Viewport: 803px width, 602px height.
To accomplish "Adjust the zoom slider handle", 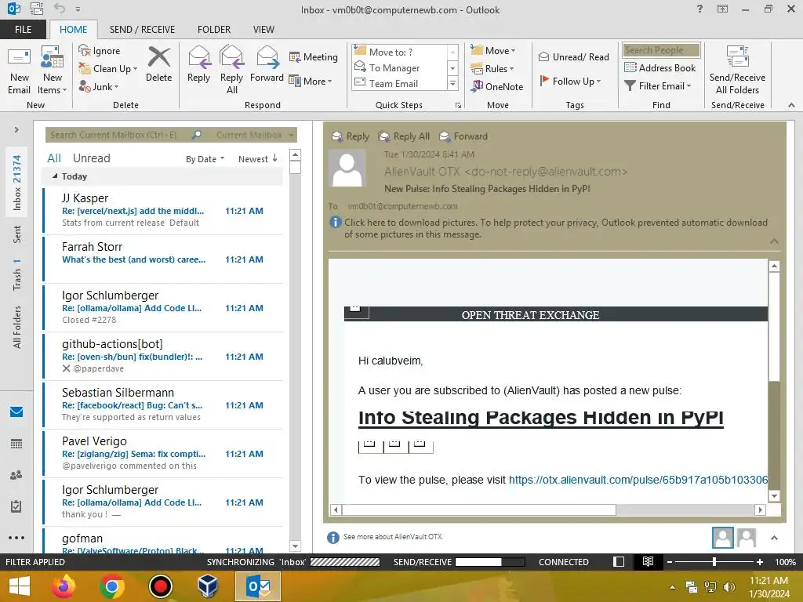I will click(714, 562).
